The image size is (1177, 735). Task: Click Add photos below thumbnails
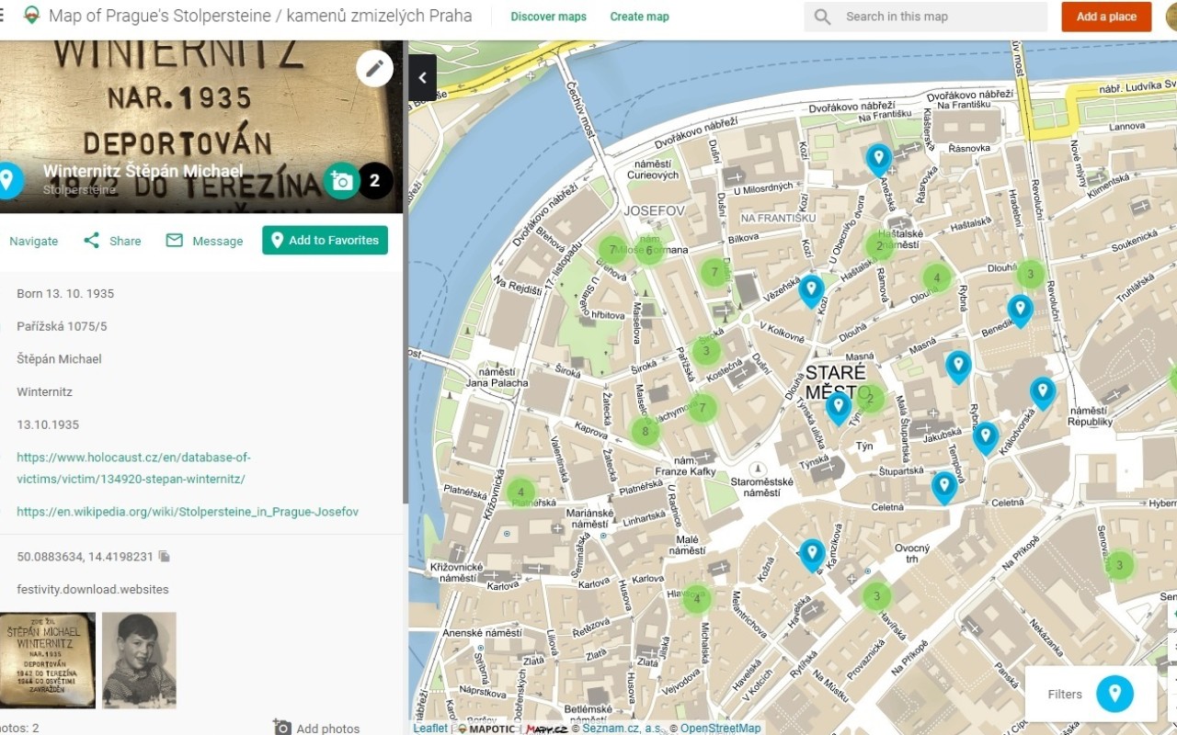click(x=316, y=729)
